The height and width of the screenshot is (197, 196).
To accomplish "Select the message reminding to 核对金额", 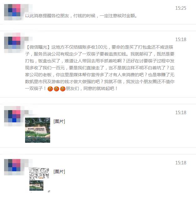I will pos(81,16).
